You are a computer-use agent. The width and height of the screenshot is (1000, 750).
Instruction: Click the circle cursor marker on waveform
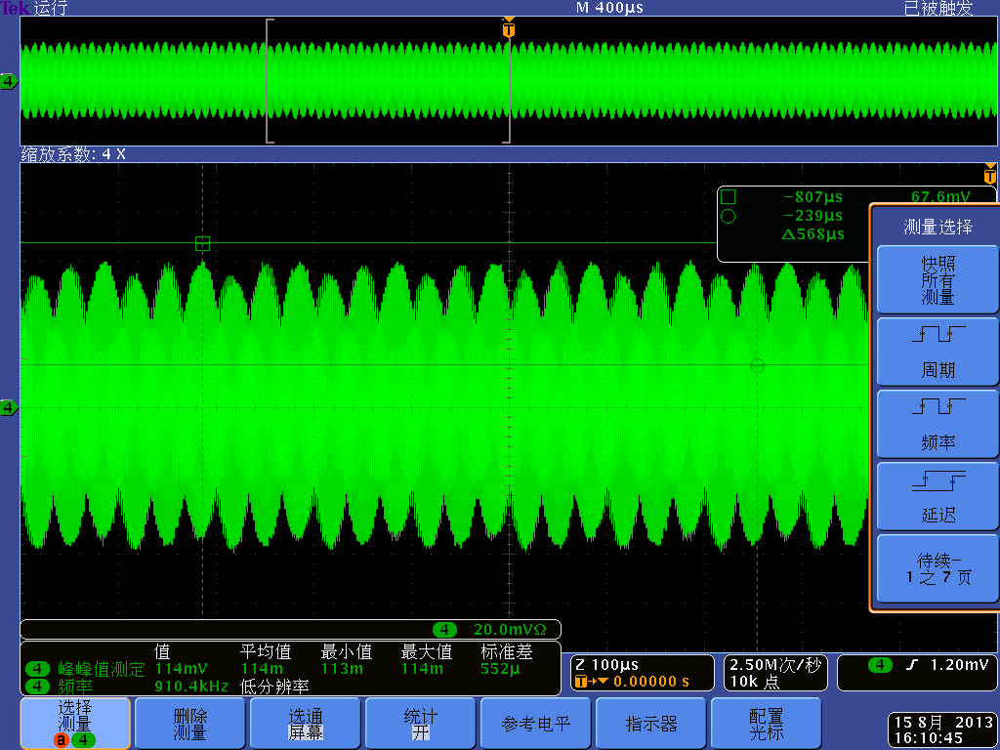[756, 365]
